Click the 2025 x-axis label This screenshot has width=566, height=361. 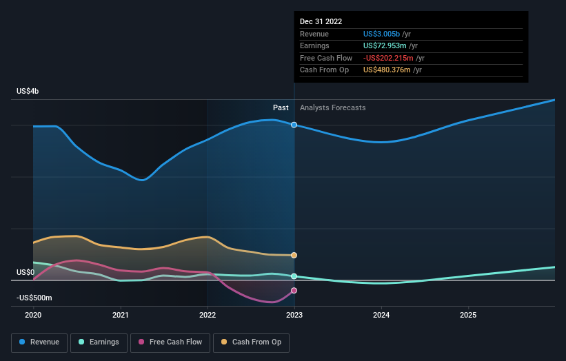[468, 316]
